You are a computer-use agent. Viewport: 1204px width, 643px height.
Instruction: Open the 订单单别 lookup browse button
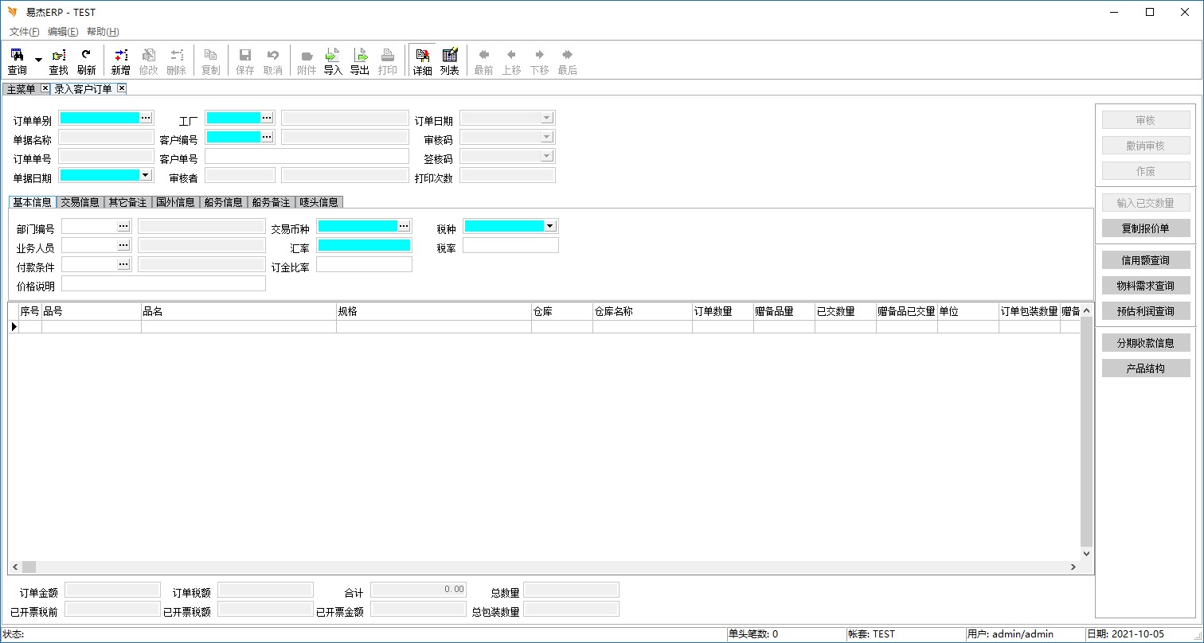coord(146,118)
